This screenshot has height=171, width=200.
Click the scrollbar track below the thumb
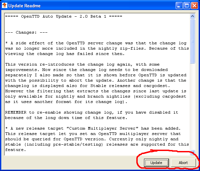click(x=192, y=106)
